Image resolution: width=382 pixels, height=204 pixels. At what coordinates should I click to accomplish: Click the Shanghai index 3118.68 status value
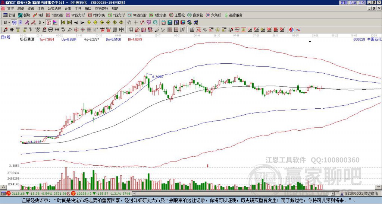(x=18, y=194)
